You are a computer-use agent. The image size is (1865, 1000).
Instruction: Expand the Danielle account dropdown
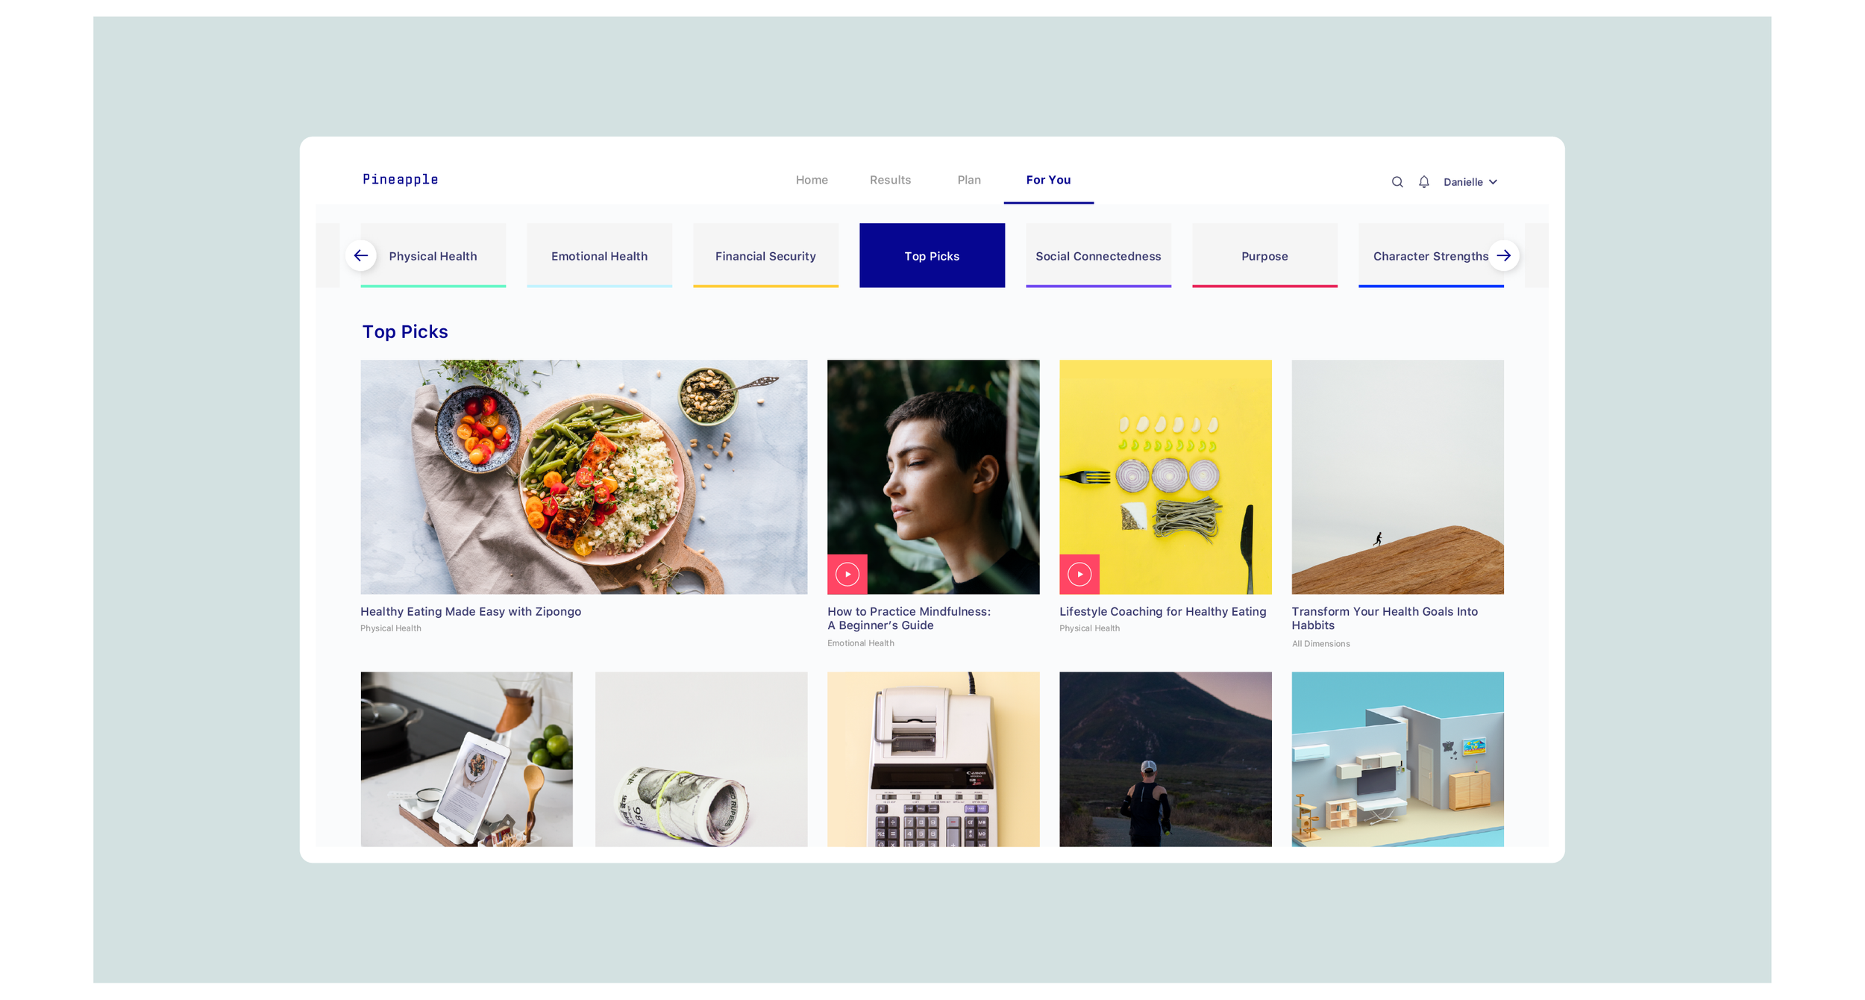click(x=1470, y=182)
